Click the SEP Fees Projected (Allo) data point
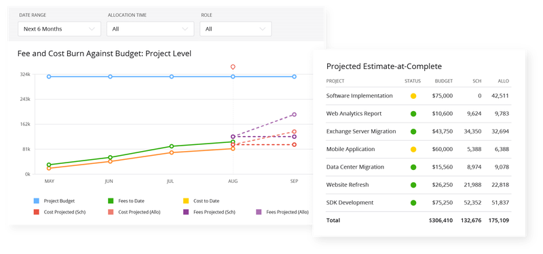 (294, 114)
